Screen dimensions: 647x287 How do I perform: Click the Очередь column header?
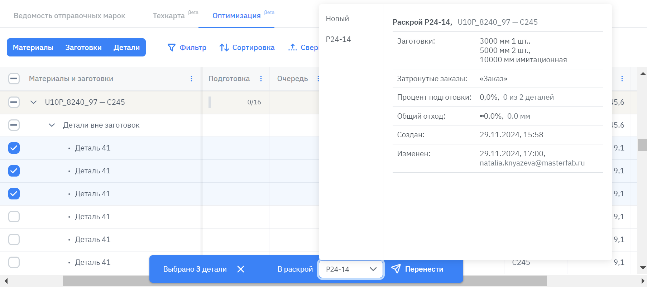[x=292, y=79]
